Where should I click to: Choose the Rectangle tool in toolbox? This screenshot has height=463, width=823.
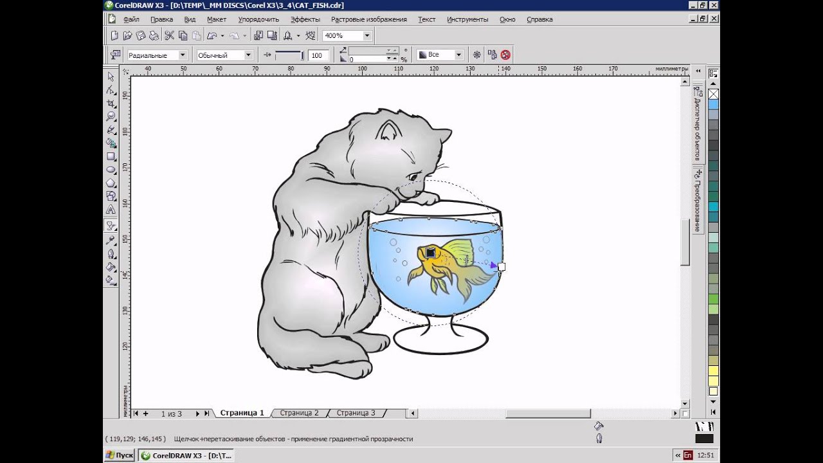click(111, 156)
